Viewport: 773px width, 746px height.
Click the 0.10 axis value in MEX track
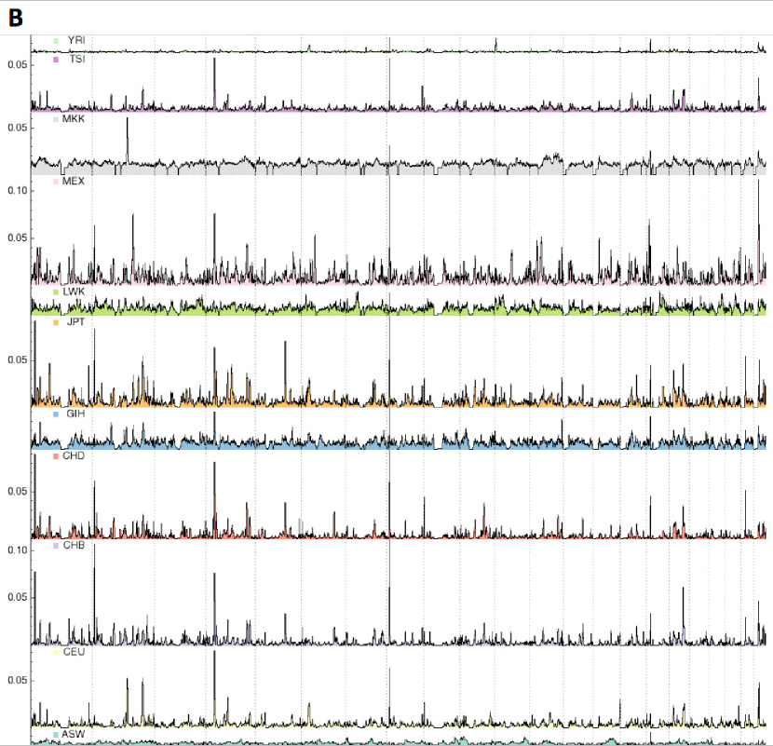(18, 190)
